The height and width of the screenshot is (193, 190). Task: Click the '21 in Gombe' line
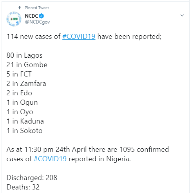tap(27, 65)
